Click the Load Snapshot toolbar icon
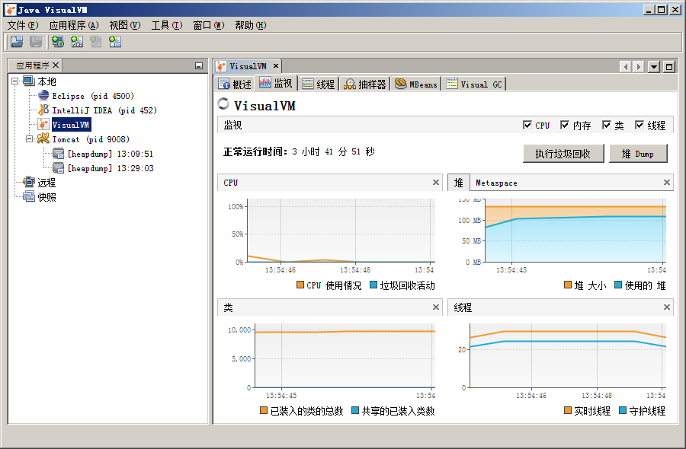This screenshot has width=686, height=449. point(17,42)
